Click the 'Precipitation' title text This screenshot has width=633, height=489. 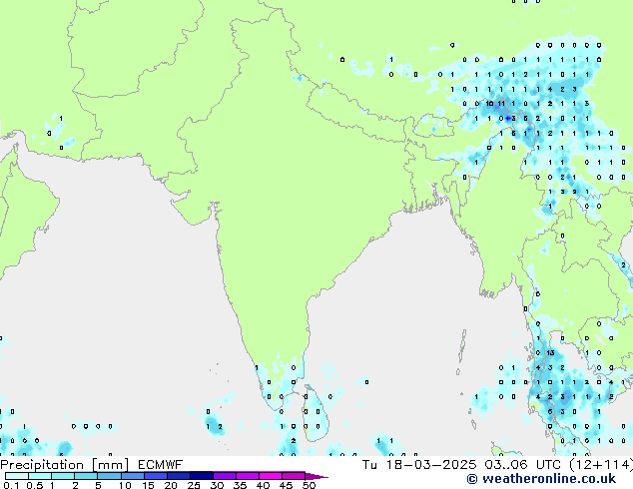pyautogui.click(x=42, y=465)
